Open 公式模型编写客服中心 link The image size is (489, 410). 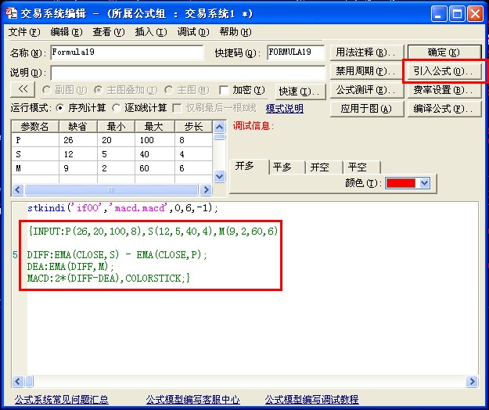tap(193, 400)
